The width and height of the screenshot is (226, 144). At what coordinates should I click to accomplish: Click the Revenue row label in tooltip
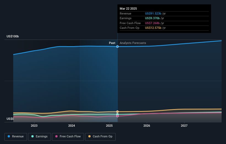(x=126, y=13)
